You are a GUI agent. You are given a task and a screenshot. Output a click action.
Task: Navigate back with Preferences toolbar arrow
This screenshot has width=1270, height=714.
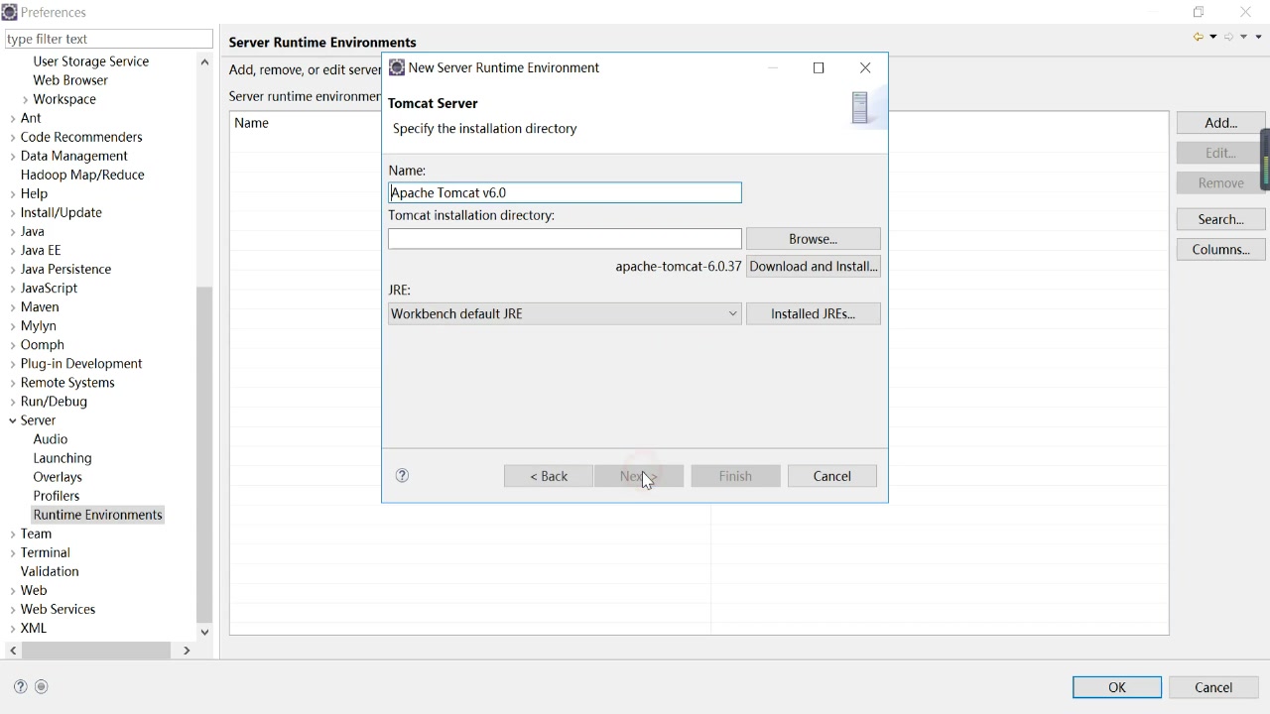coord(1199,37)
